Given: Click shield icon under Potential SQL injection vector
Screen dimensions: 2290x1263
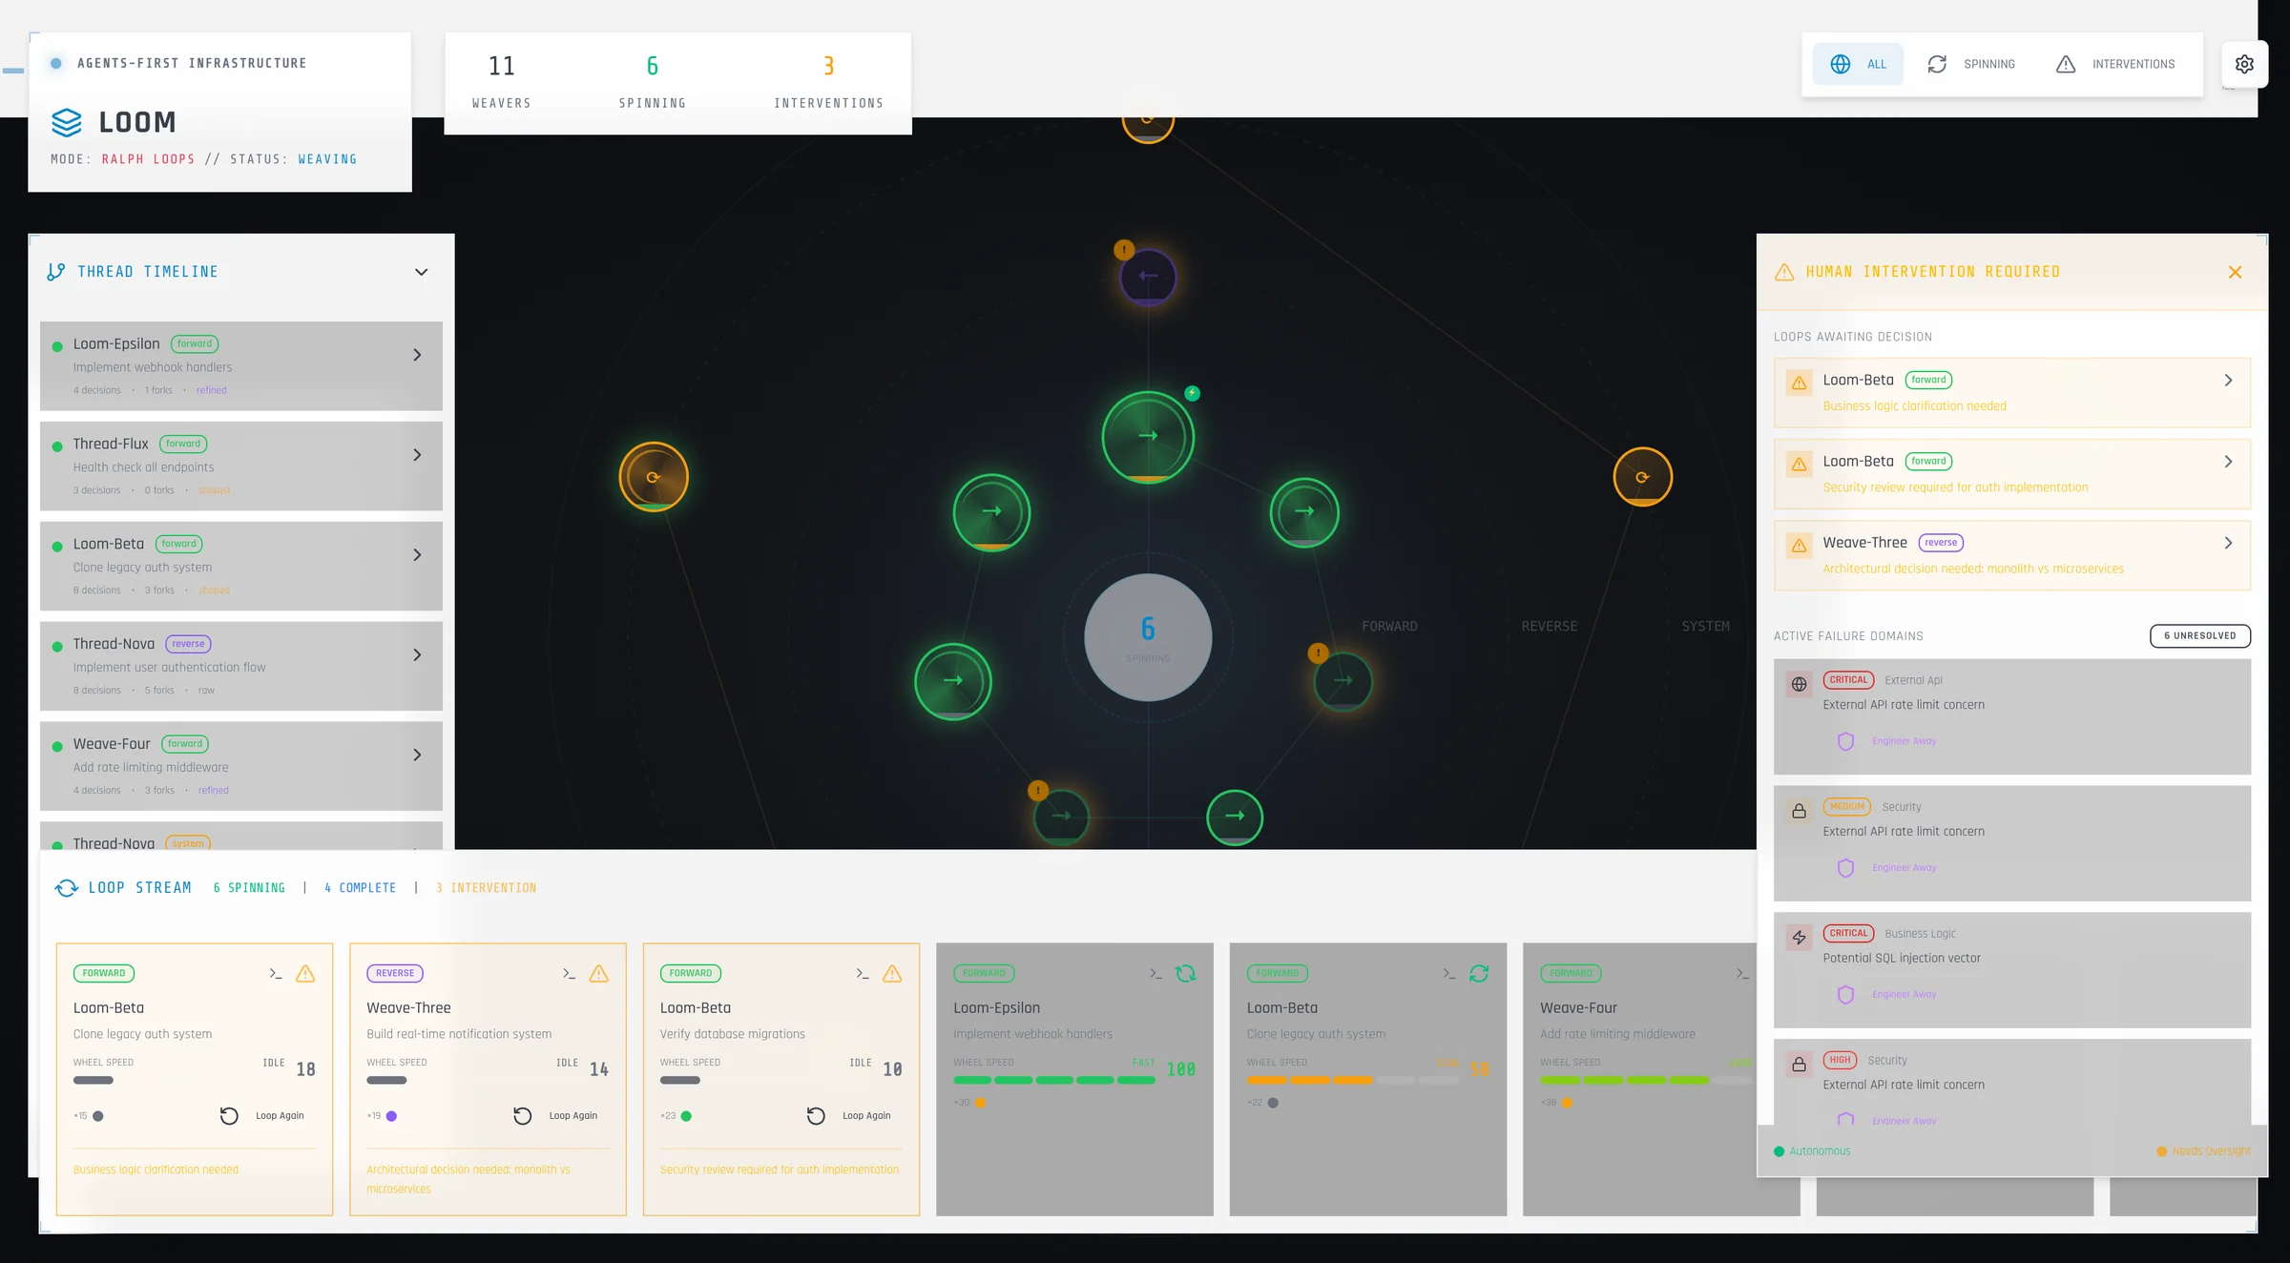Looking at the screenshot, I should (1845, 995).
